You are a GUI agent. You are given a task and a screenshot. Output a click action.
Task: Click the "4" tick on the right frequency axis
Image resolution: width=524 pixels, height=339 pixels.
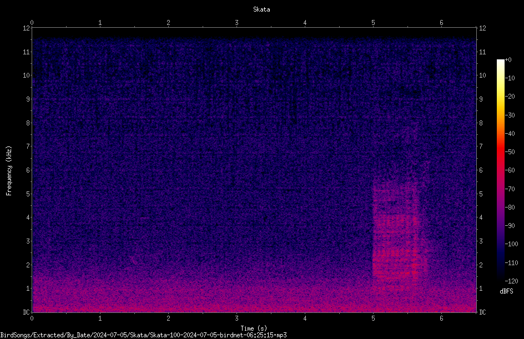click(481, 217)
